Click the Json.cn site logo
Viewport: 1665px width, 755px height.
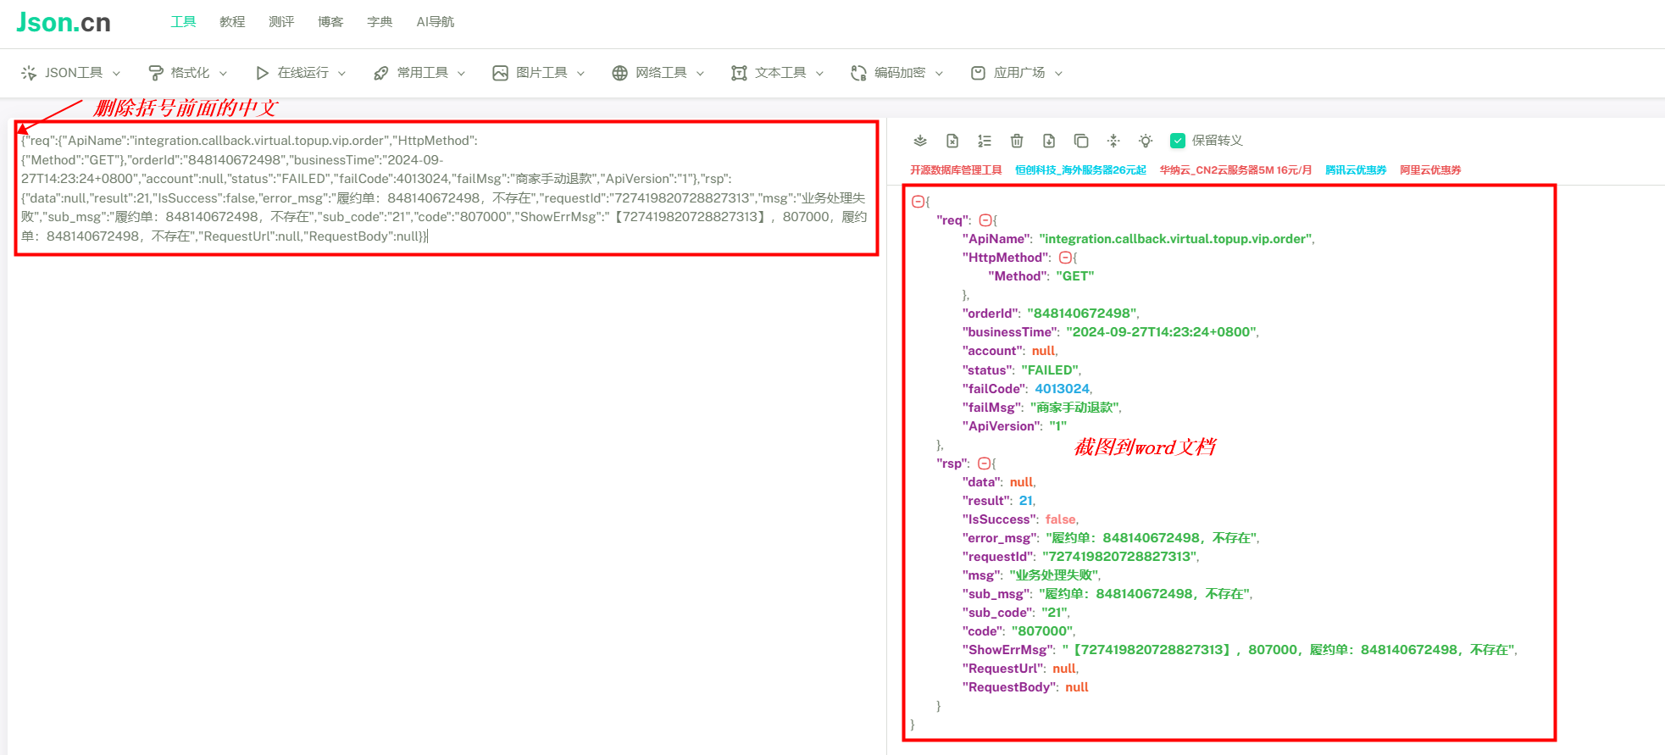click(x=64, y=22)
